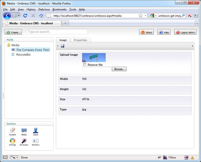Click the warning triangle status bar icon
The height and width of the screenshot is (162, 201).
192,158
